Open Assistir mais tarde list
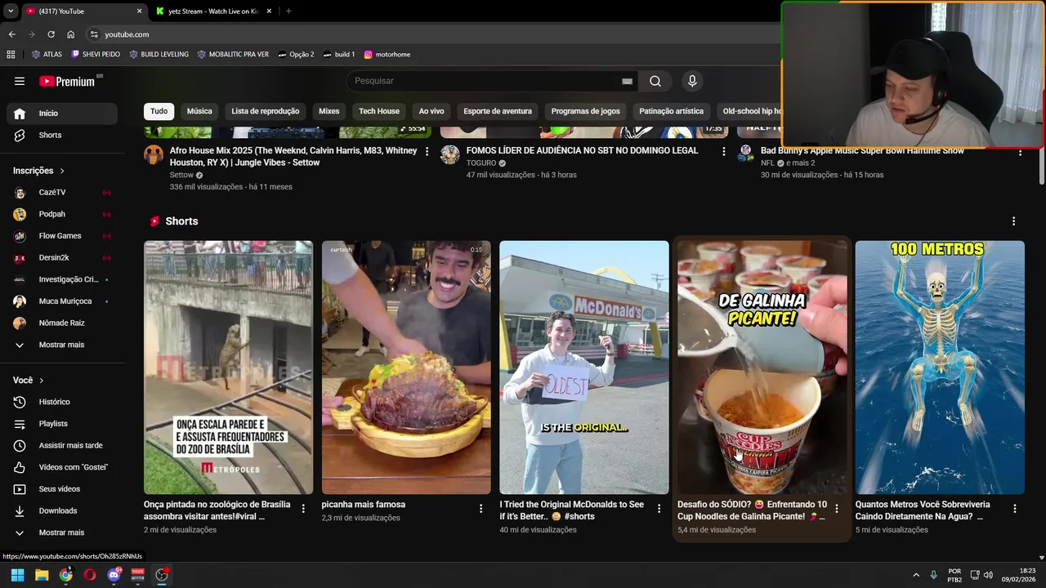The image size is (1046, 588). (62, 445)
